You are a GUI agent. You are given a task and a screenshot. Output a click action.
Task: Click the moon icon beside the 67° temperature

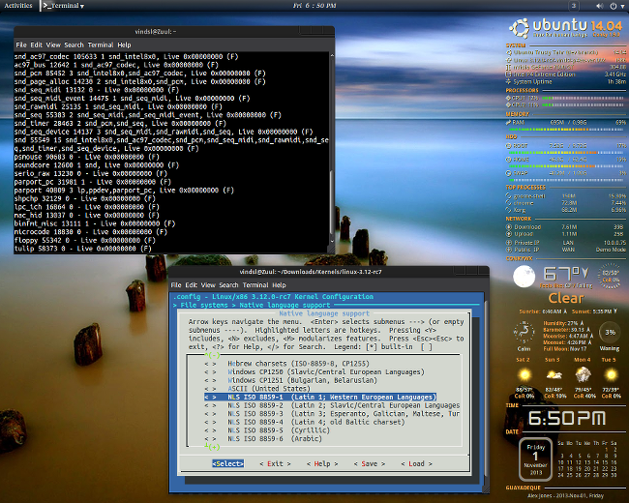point(524,277)
